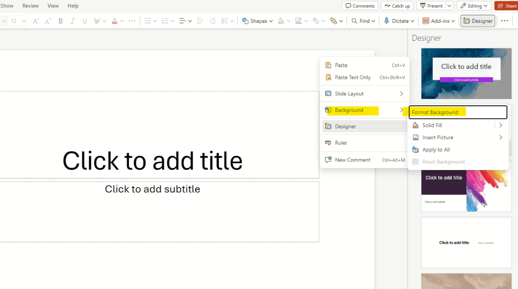This screenshot has height=289, width=518.
Task: Toggle the Ruler from context menu
Action: [341, 142]
